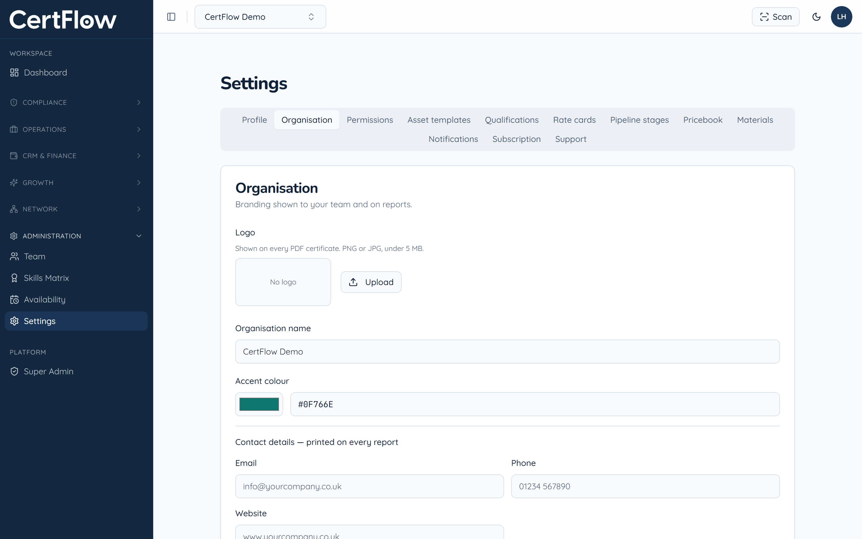Open the CertFlow Demo workspace switcher
This screenshot has height=539, width=862.
pyautogui.click(x=260, y=17)
